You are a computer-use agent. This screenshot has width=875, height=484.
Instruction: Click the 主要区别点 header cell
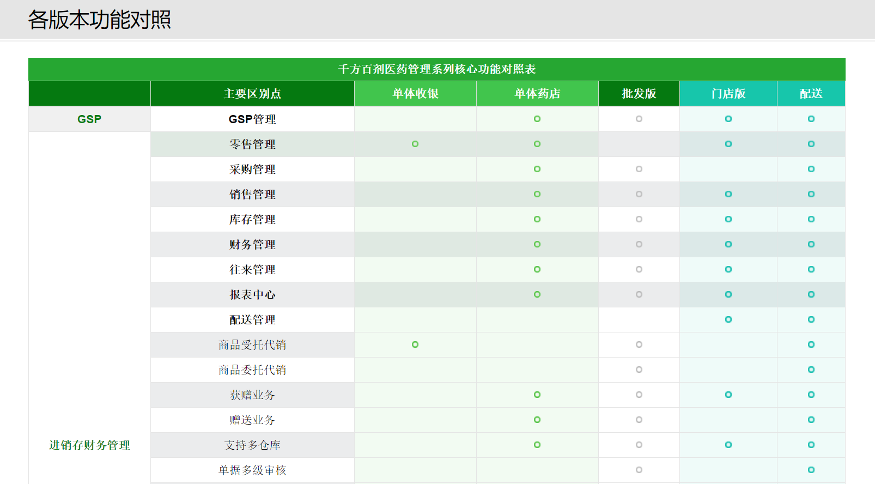click(252, 94)
